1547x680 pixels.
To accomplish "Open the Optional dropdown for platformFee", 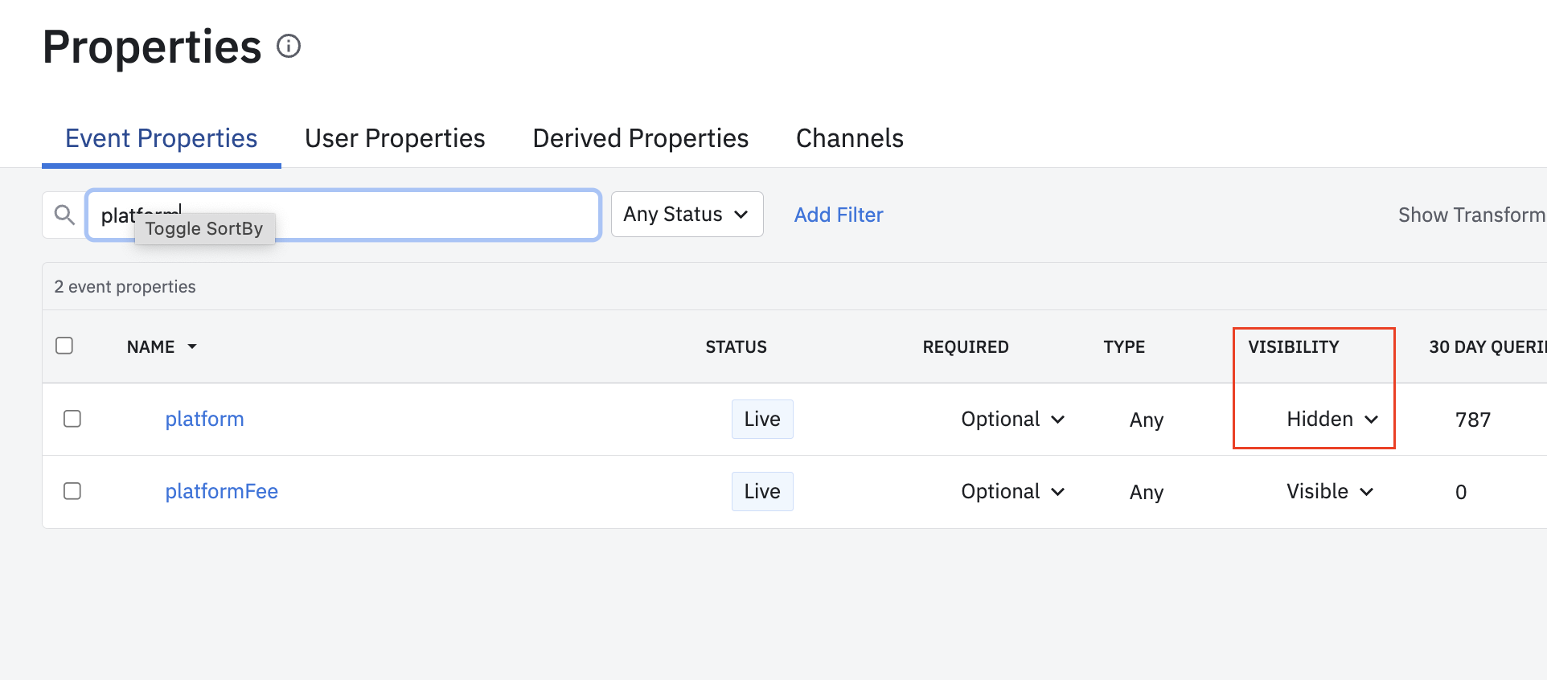I will tap(1012, 491).
